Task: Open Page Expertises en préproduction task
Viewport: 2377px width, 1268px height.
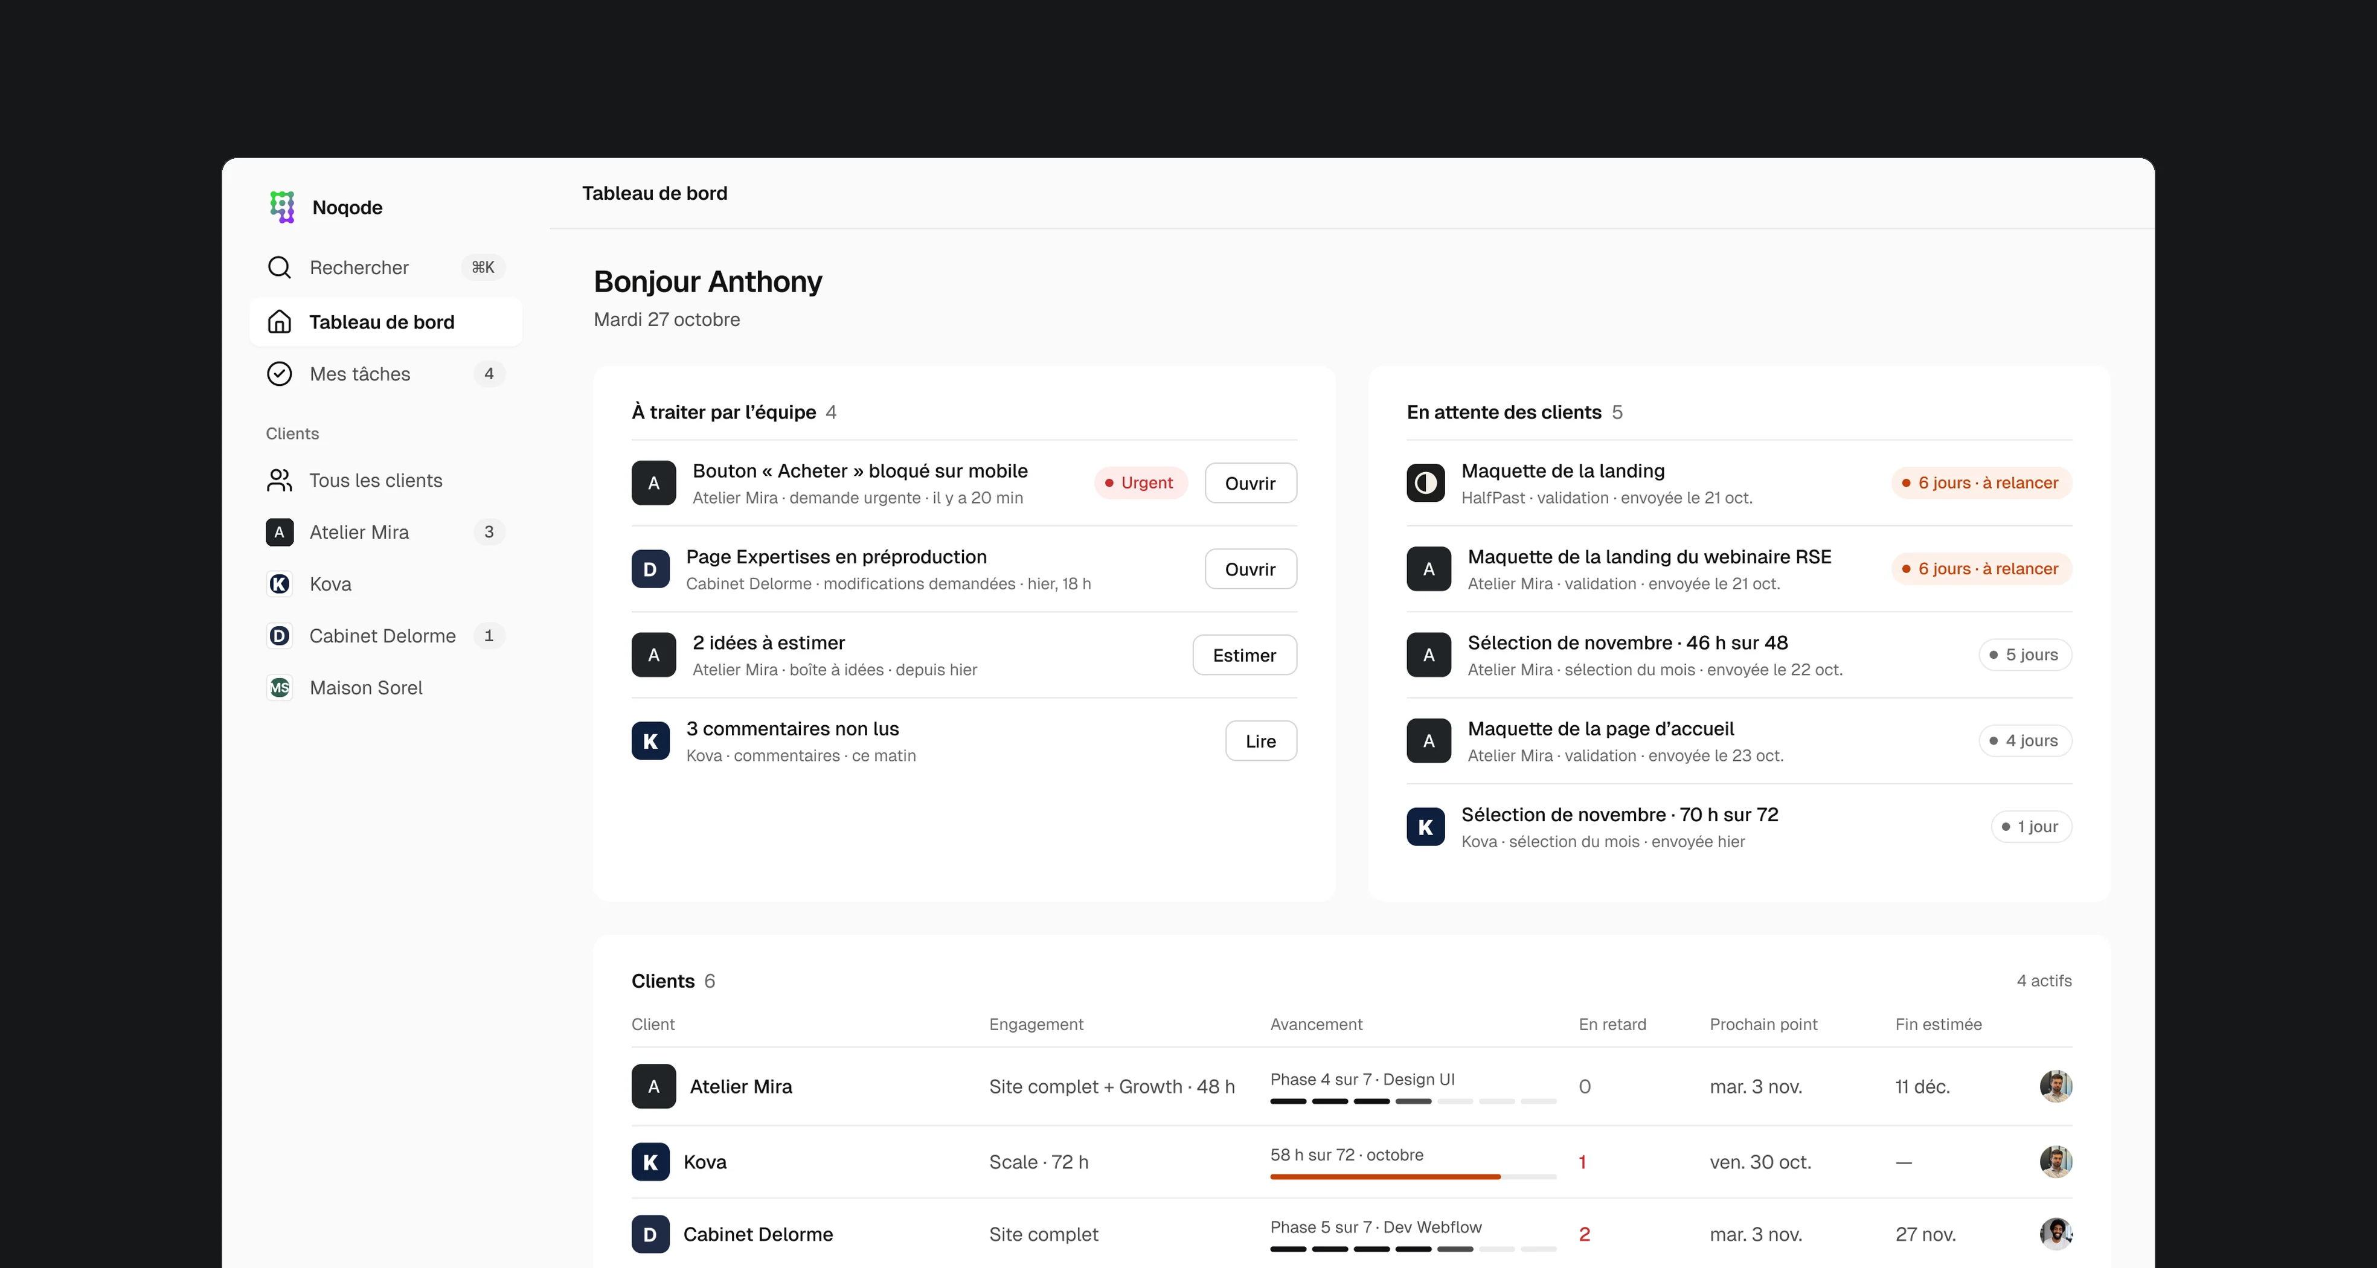Action: pyautogui.click(x=1250, y=569)
